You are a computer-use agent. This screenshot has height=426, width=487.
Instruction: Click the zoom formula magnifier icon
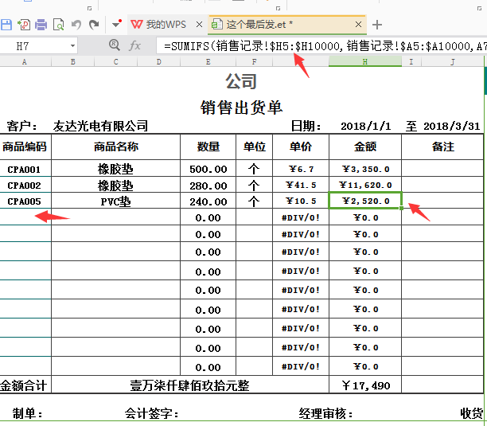pos(115,45)
